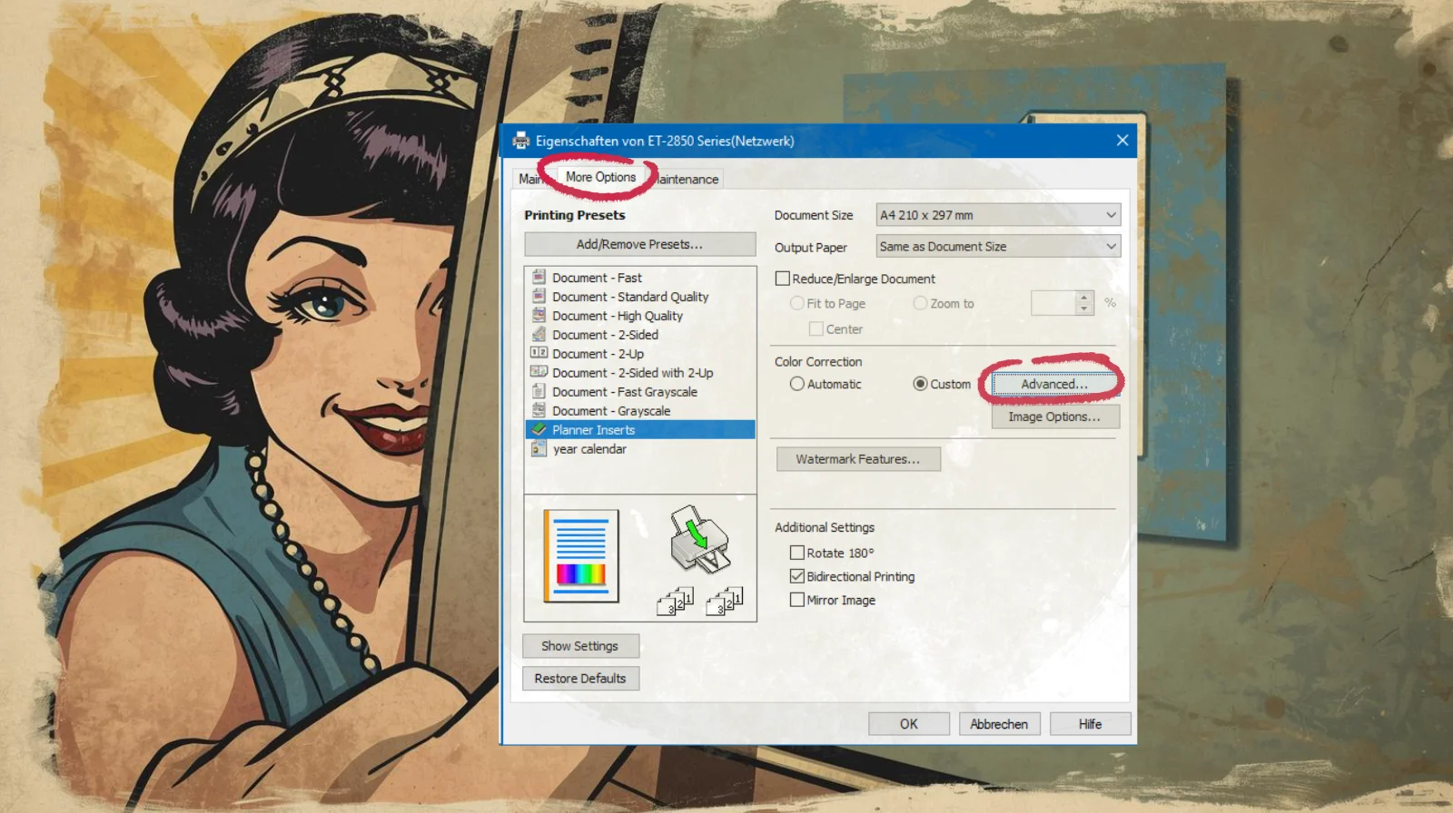Click the Document - Fast preset icon
The height and width of the screenshot is (813, 1453).
(539, 278)
